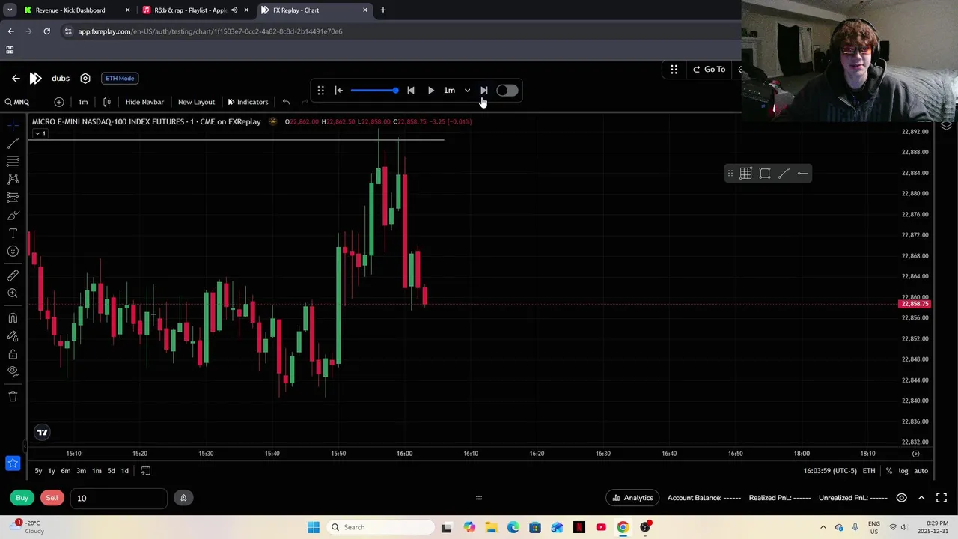Viewport: 958px width, 539px height.
Task: Click the TradingView logo on chart
Action: pyautogui.click(x=43, y=432)
